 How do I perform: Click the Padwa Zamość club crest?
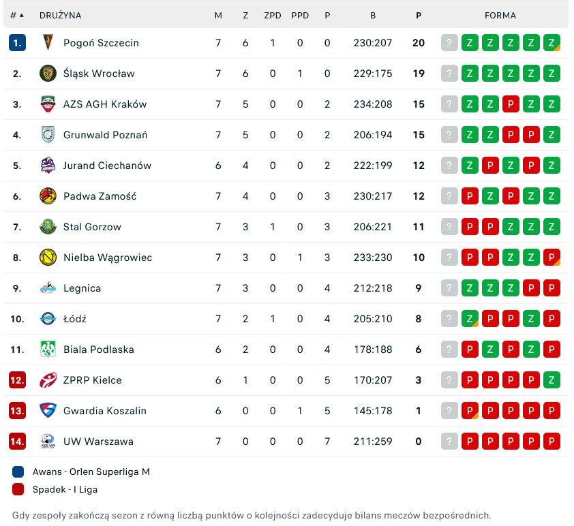tap(48, 196)
